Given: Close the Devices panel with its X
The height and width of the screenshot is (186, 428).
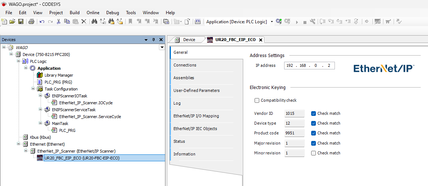Looking at the screenshot, I should pyautogui.click(x=161, y=40).
